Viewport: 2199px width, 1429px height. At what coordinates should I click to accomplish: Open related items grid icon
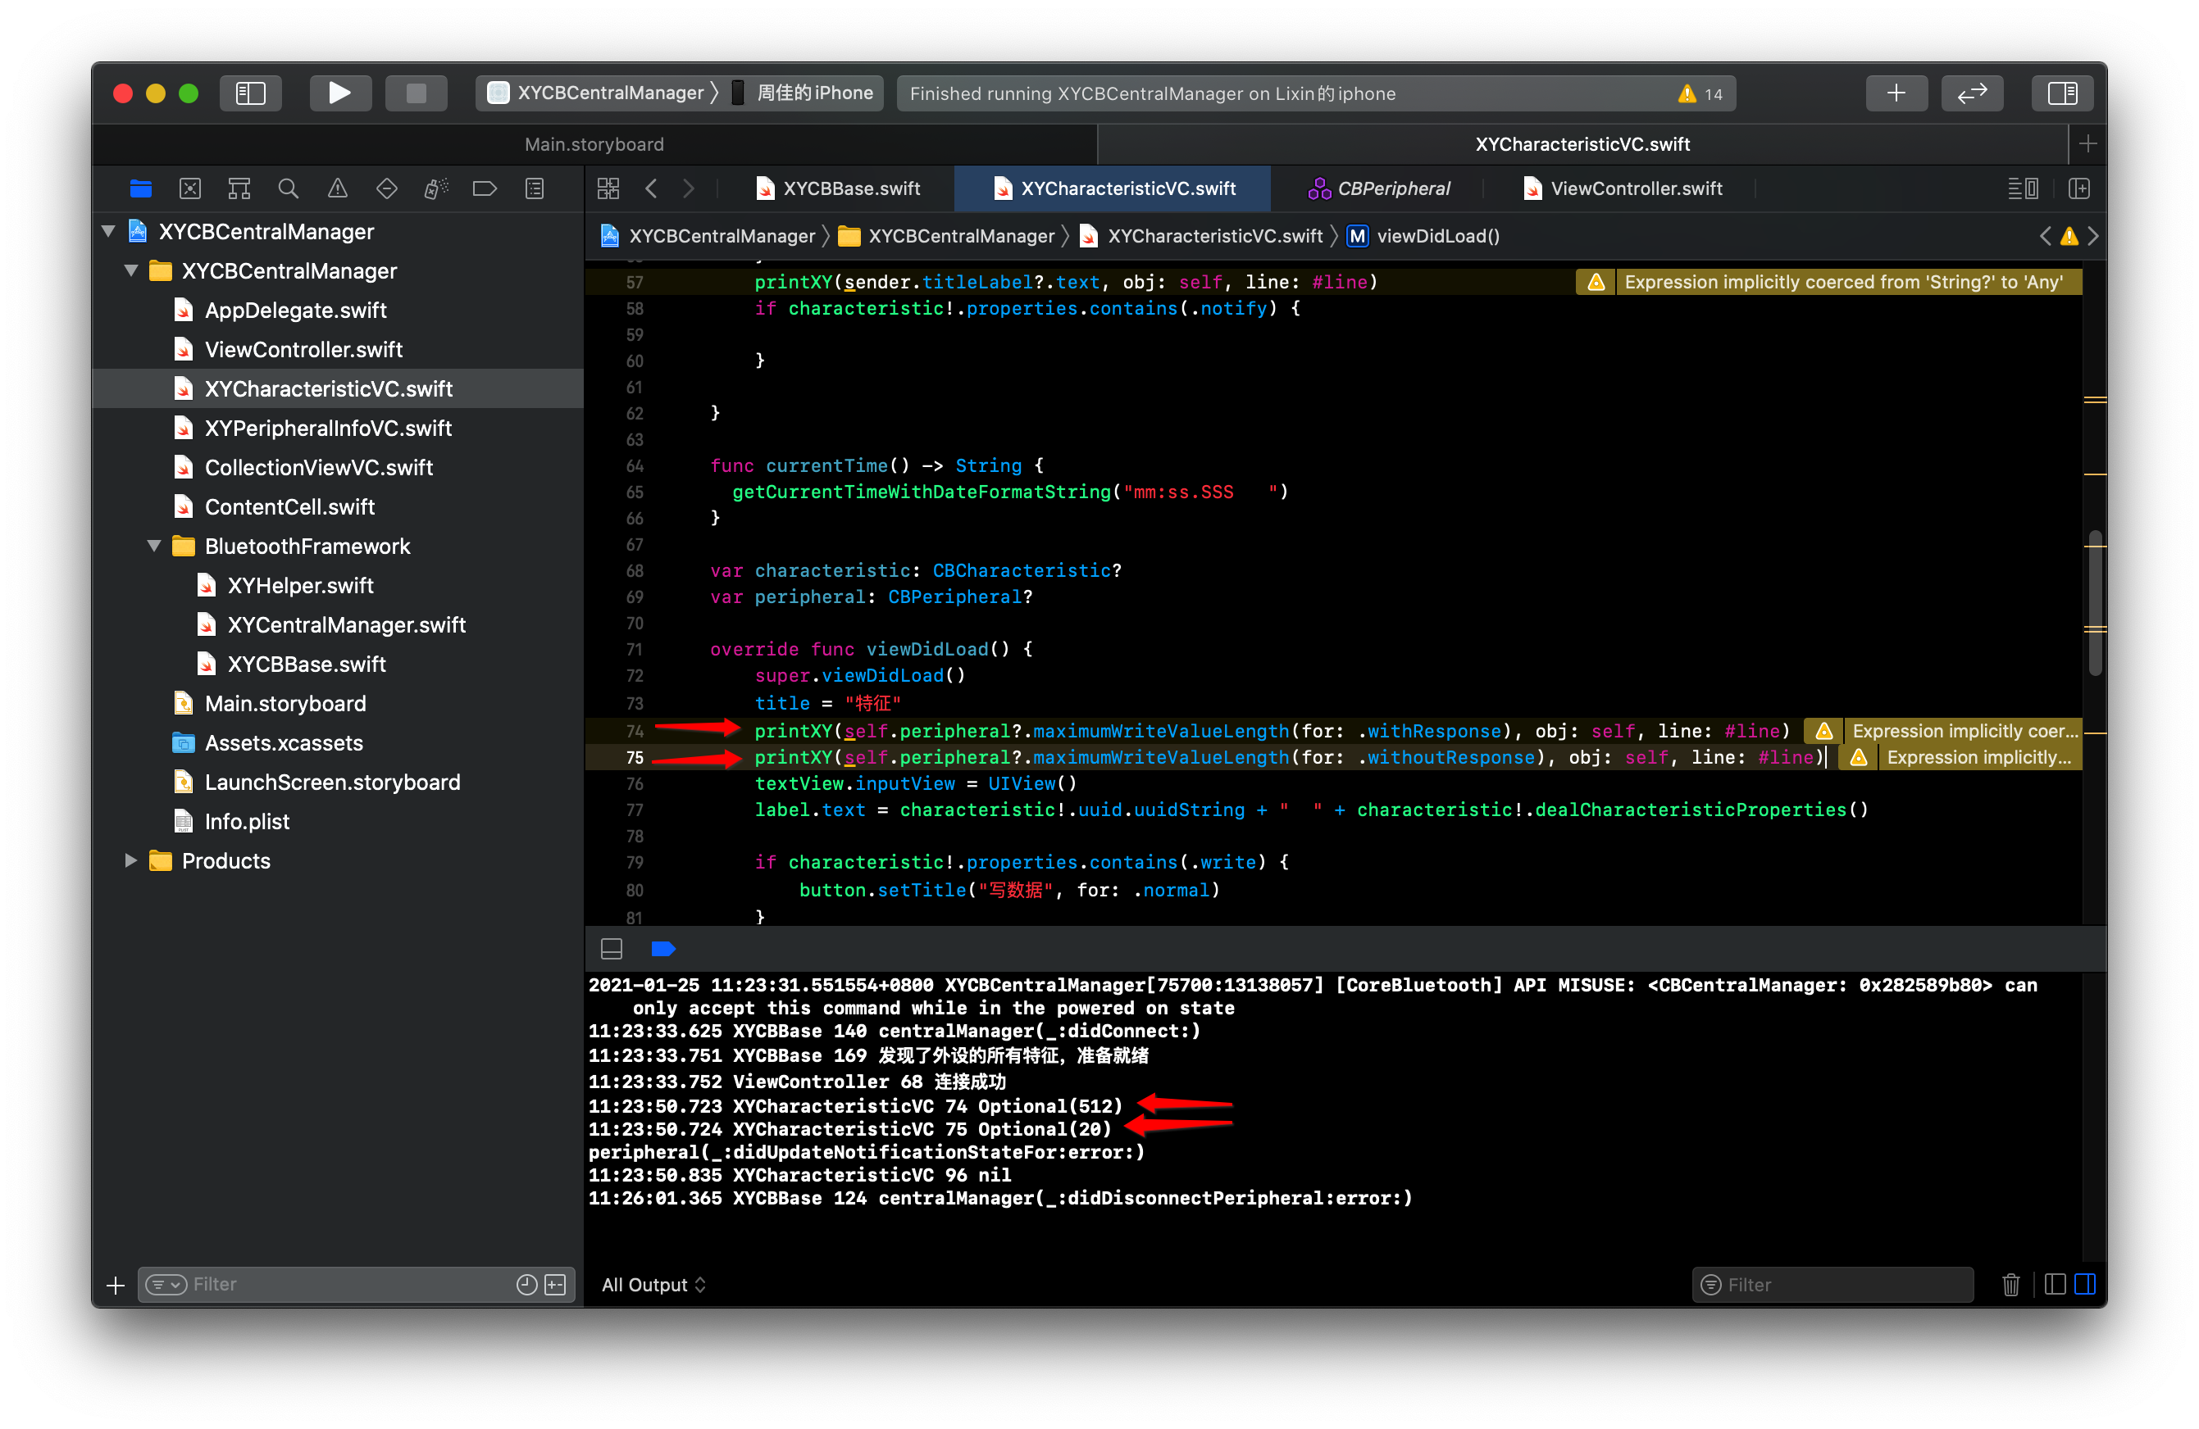[608, 189]
